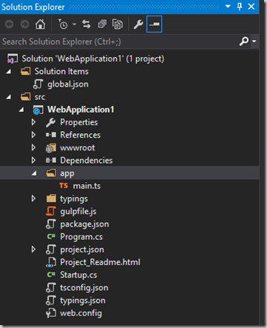The width and height of the screenshot is (267, 328).
Task: Click inside Search Solution Explorer field
Action: (x=118, y=41)
